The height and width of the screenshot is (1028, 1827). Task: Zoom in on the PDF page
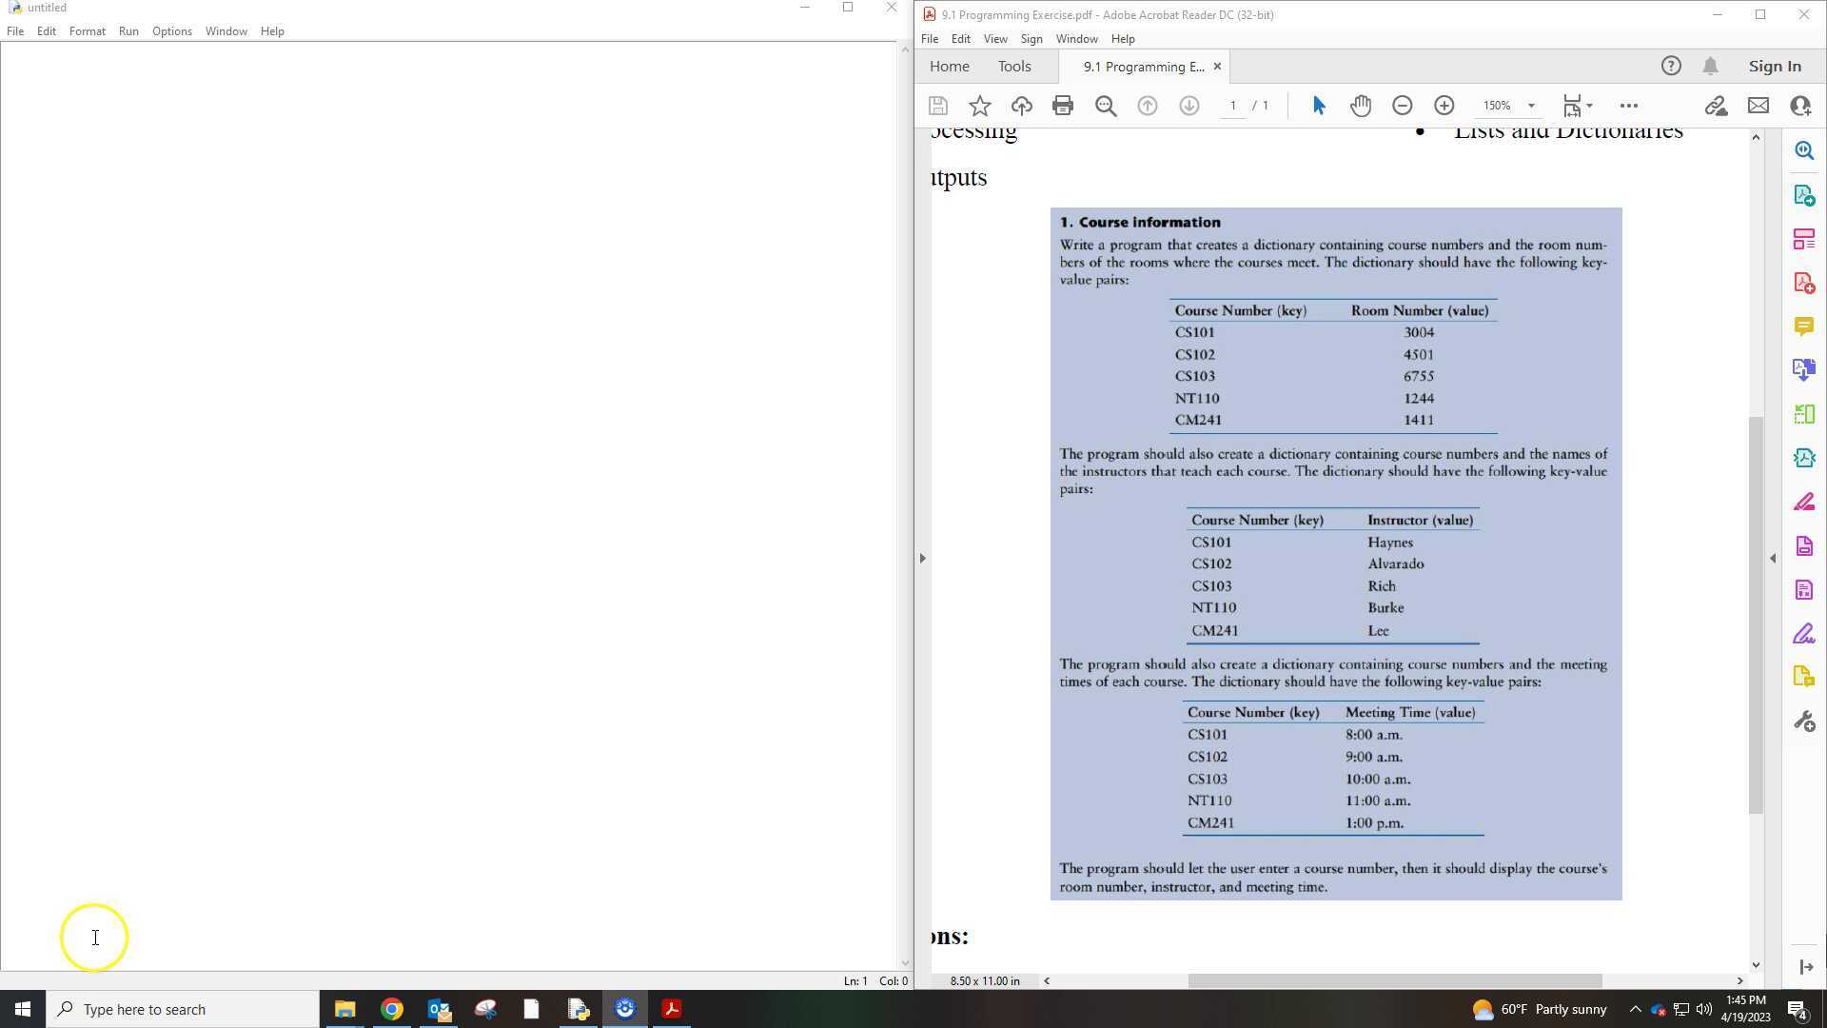[x=1444, y=106]
